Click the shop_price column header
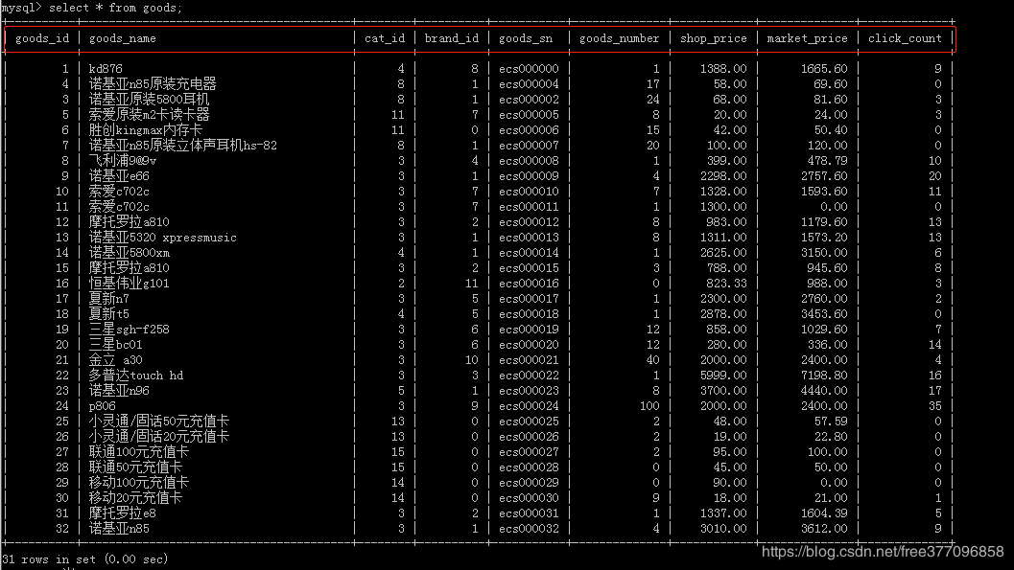1014x570 pixels. [712, 38]
